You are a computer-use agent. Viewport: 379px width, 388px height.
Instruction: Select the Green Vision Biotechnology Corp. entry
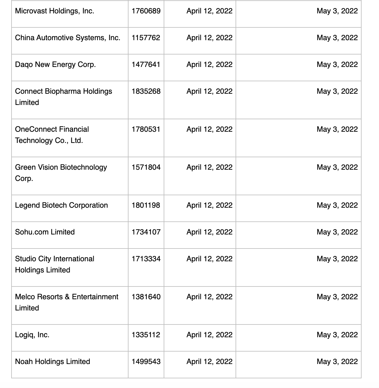coord(61,173)
